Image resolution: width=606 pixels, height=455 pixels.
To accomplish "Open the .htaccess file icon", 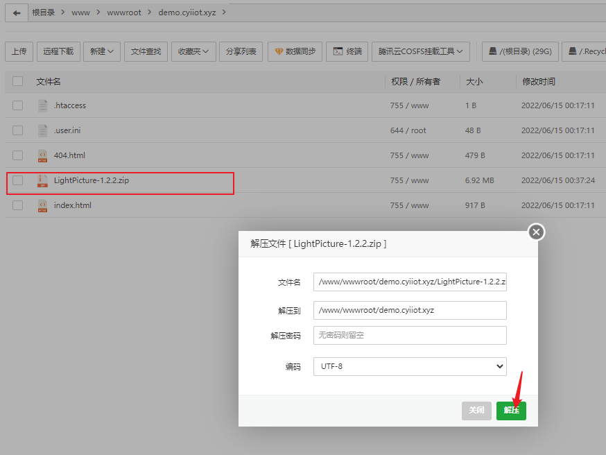I will coord(42,105).
